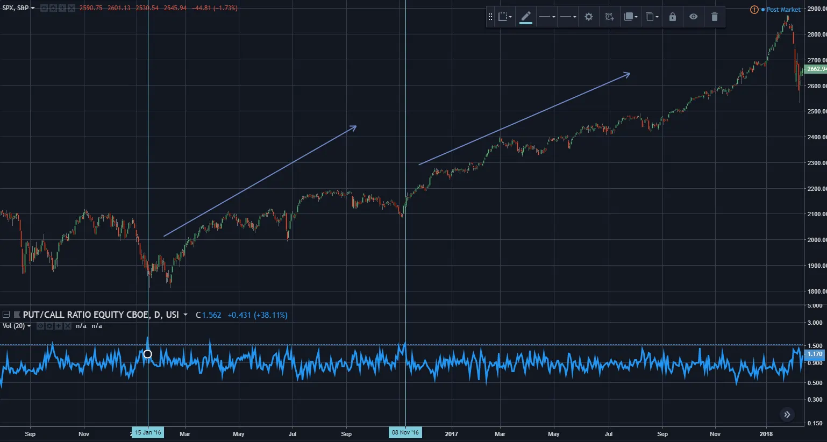This screenshot has width=827, height=442.
Task: Collapse the Put/Call Ratio pane minus box
Action: [6, 315]
